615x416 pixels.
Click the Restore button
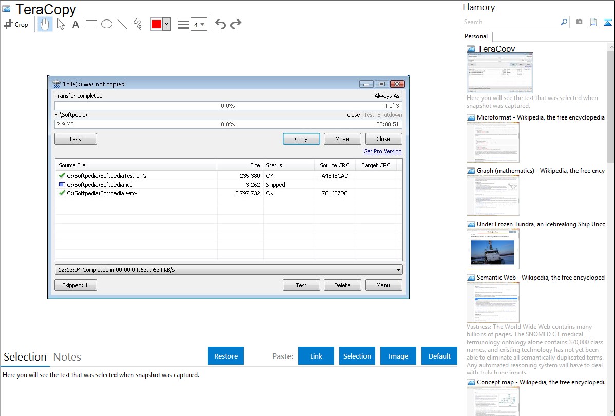[x=226, y=356]
